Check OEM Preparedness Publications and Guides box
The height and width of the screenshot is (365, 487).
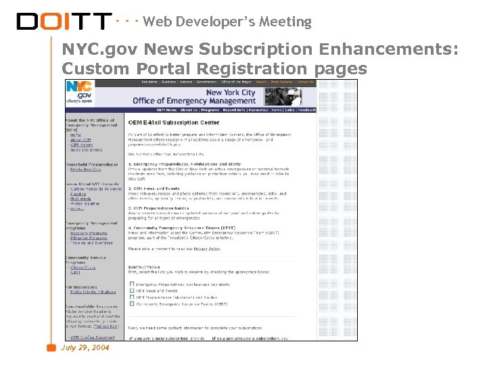132,297
